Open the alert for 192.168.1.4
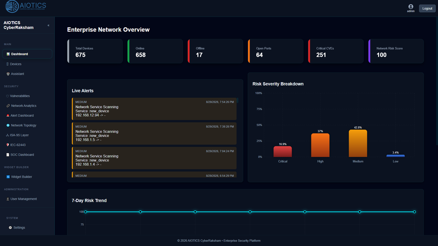This screenshot has width=438, height=246. (x=154, y=158)
